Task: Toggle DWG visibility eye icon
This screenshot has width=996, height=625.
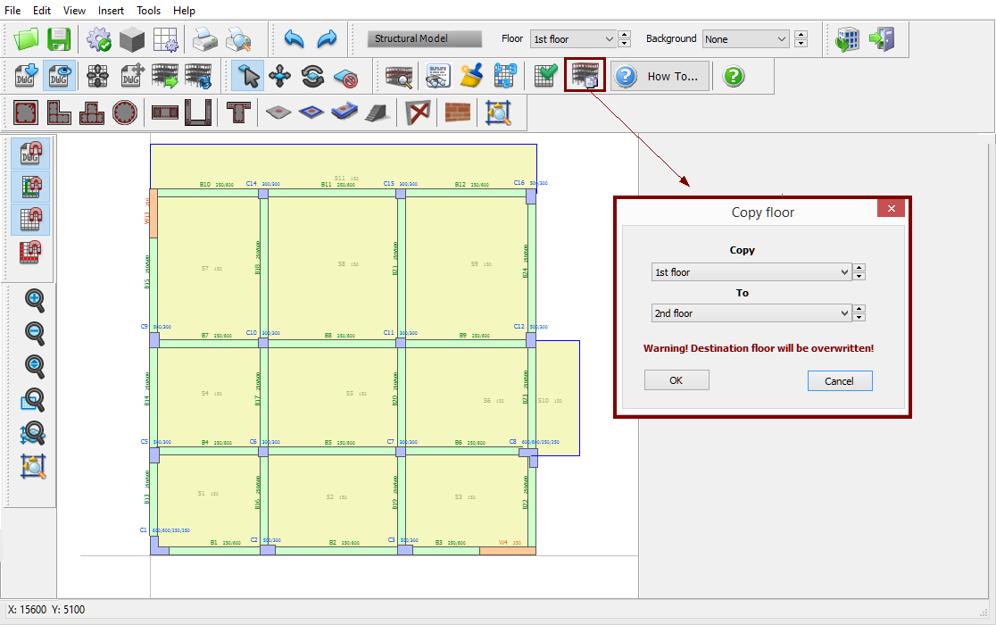Action: coord(59,76)
